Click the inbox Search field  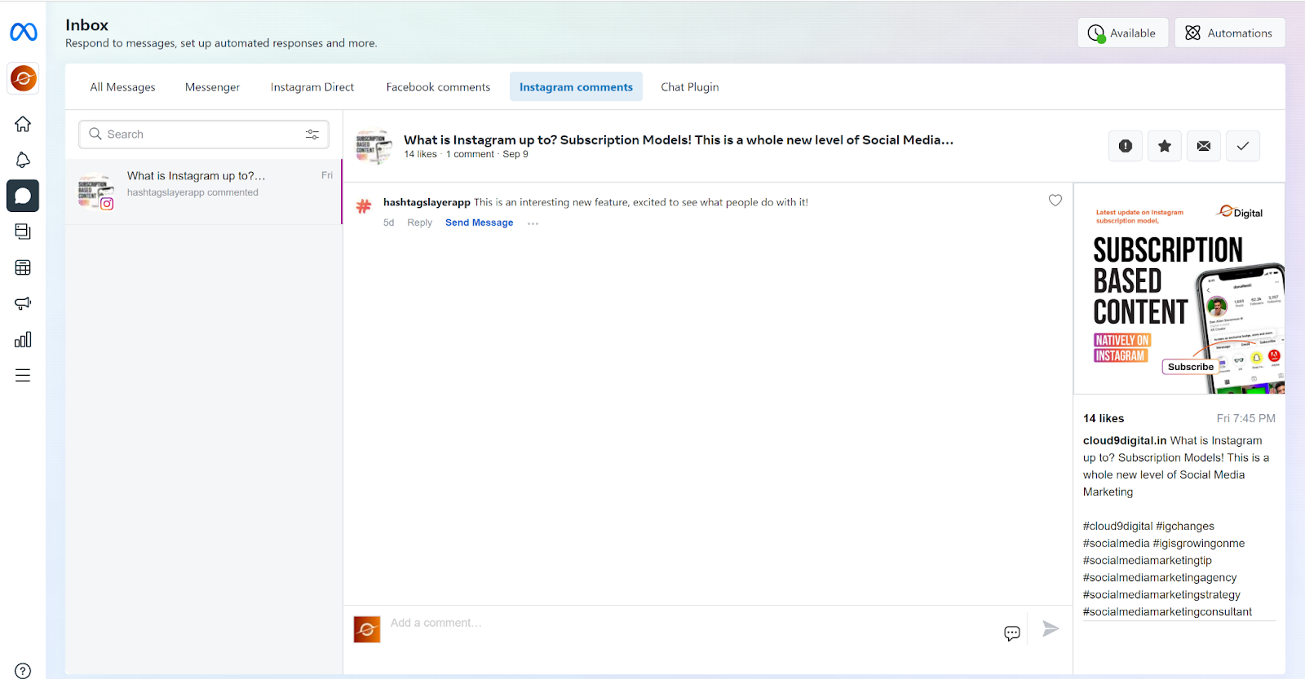204,134
